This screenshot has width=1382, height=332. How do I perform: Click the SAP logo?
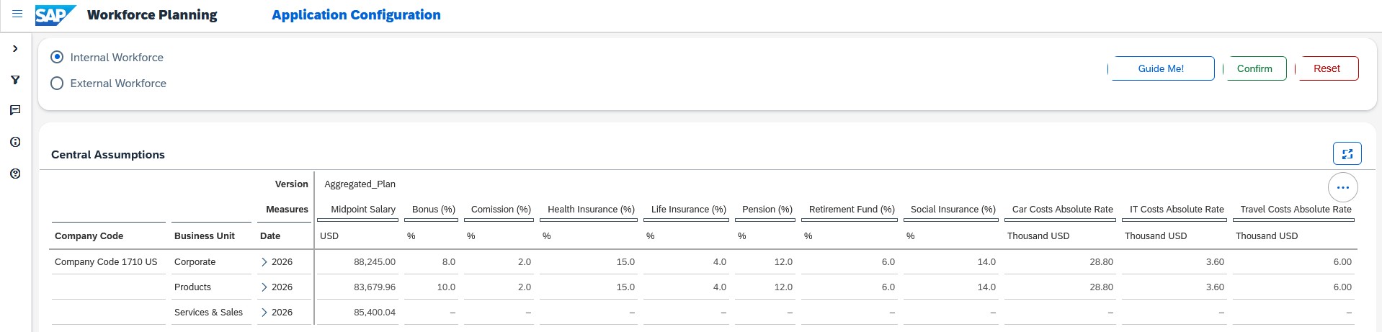pyautogui.click(x=55, y=15)
